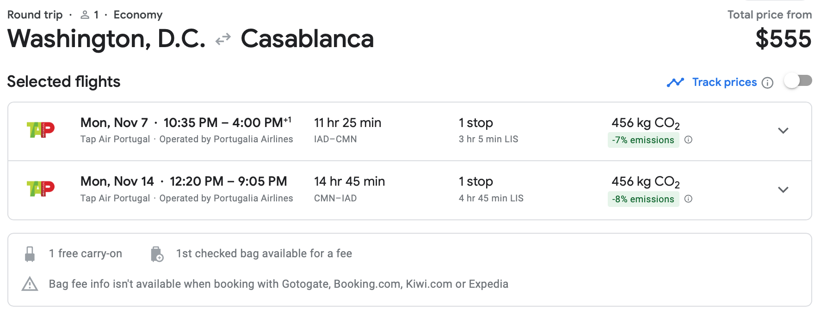Screen dimensions: 827x315
Task: Click the round-trip swap arrows icon
Action: tap(223, 39)
